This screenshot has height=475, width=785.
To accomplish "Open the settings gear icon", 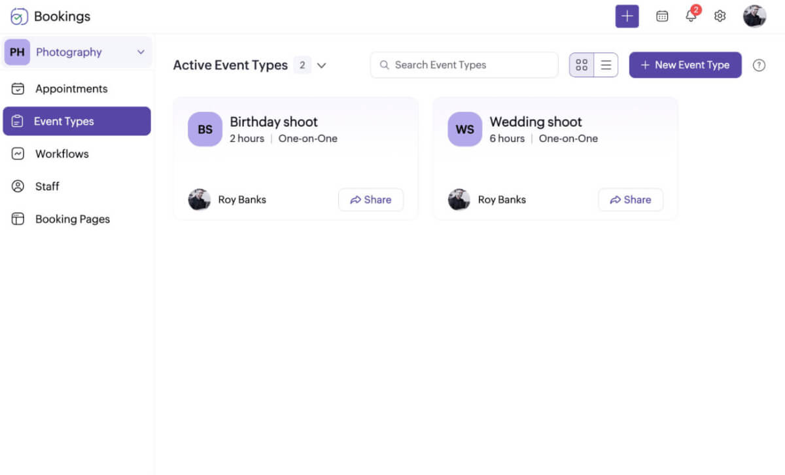I will tap(720, 16).
